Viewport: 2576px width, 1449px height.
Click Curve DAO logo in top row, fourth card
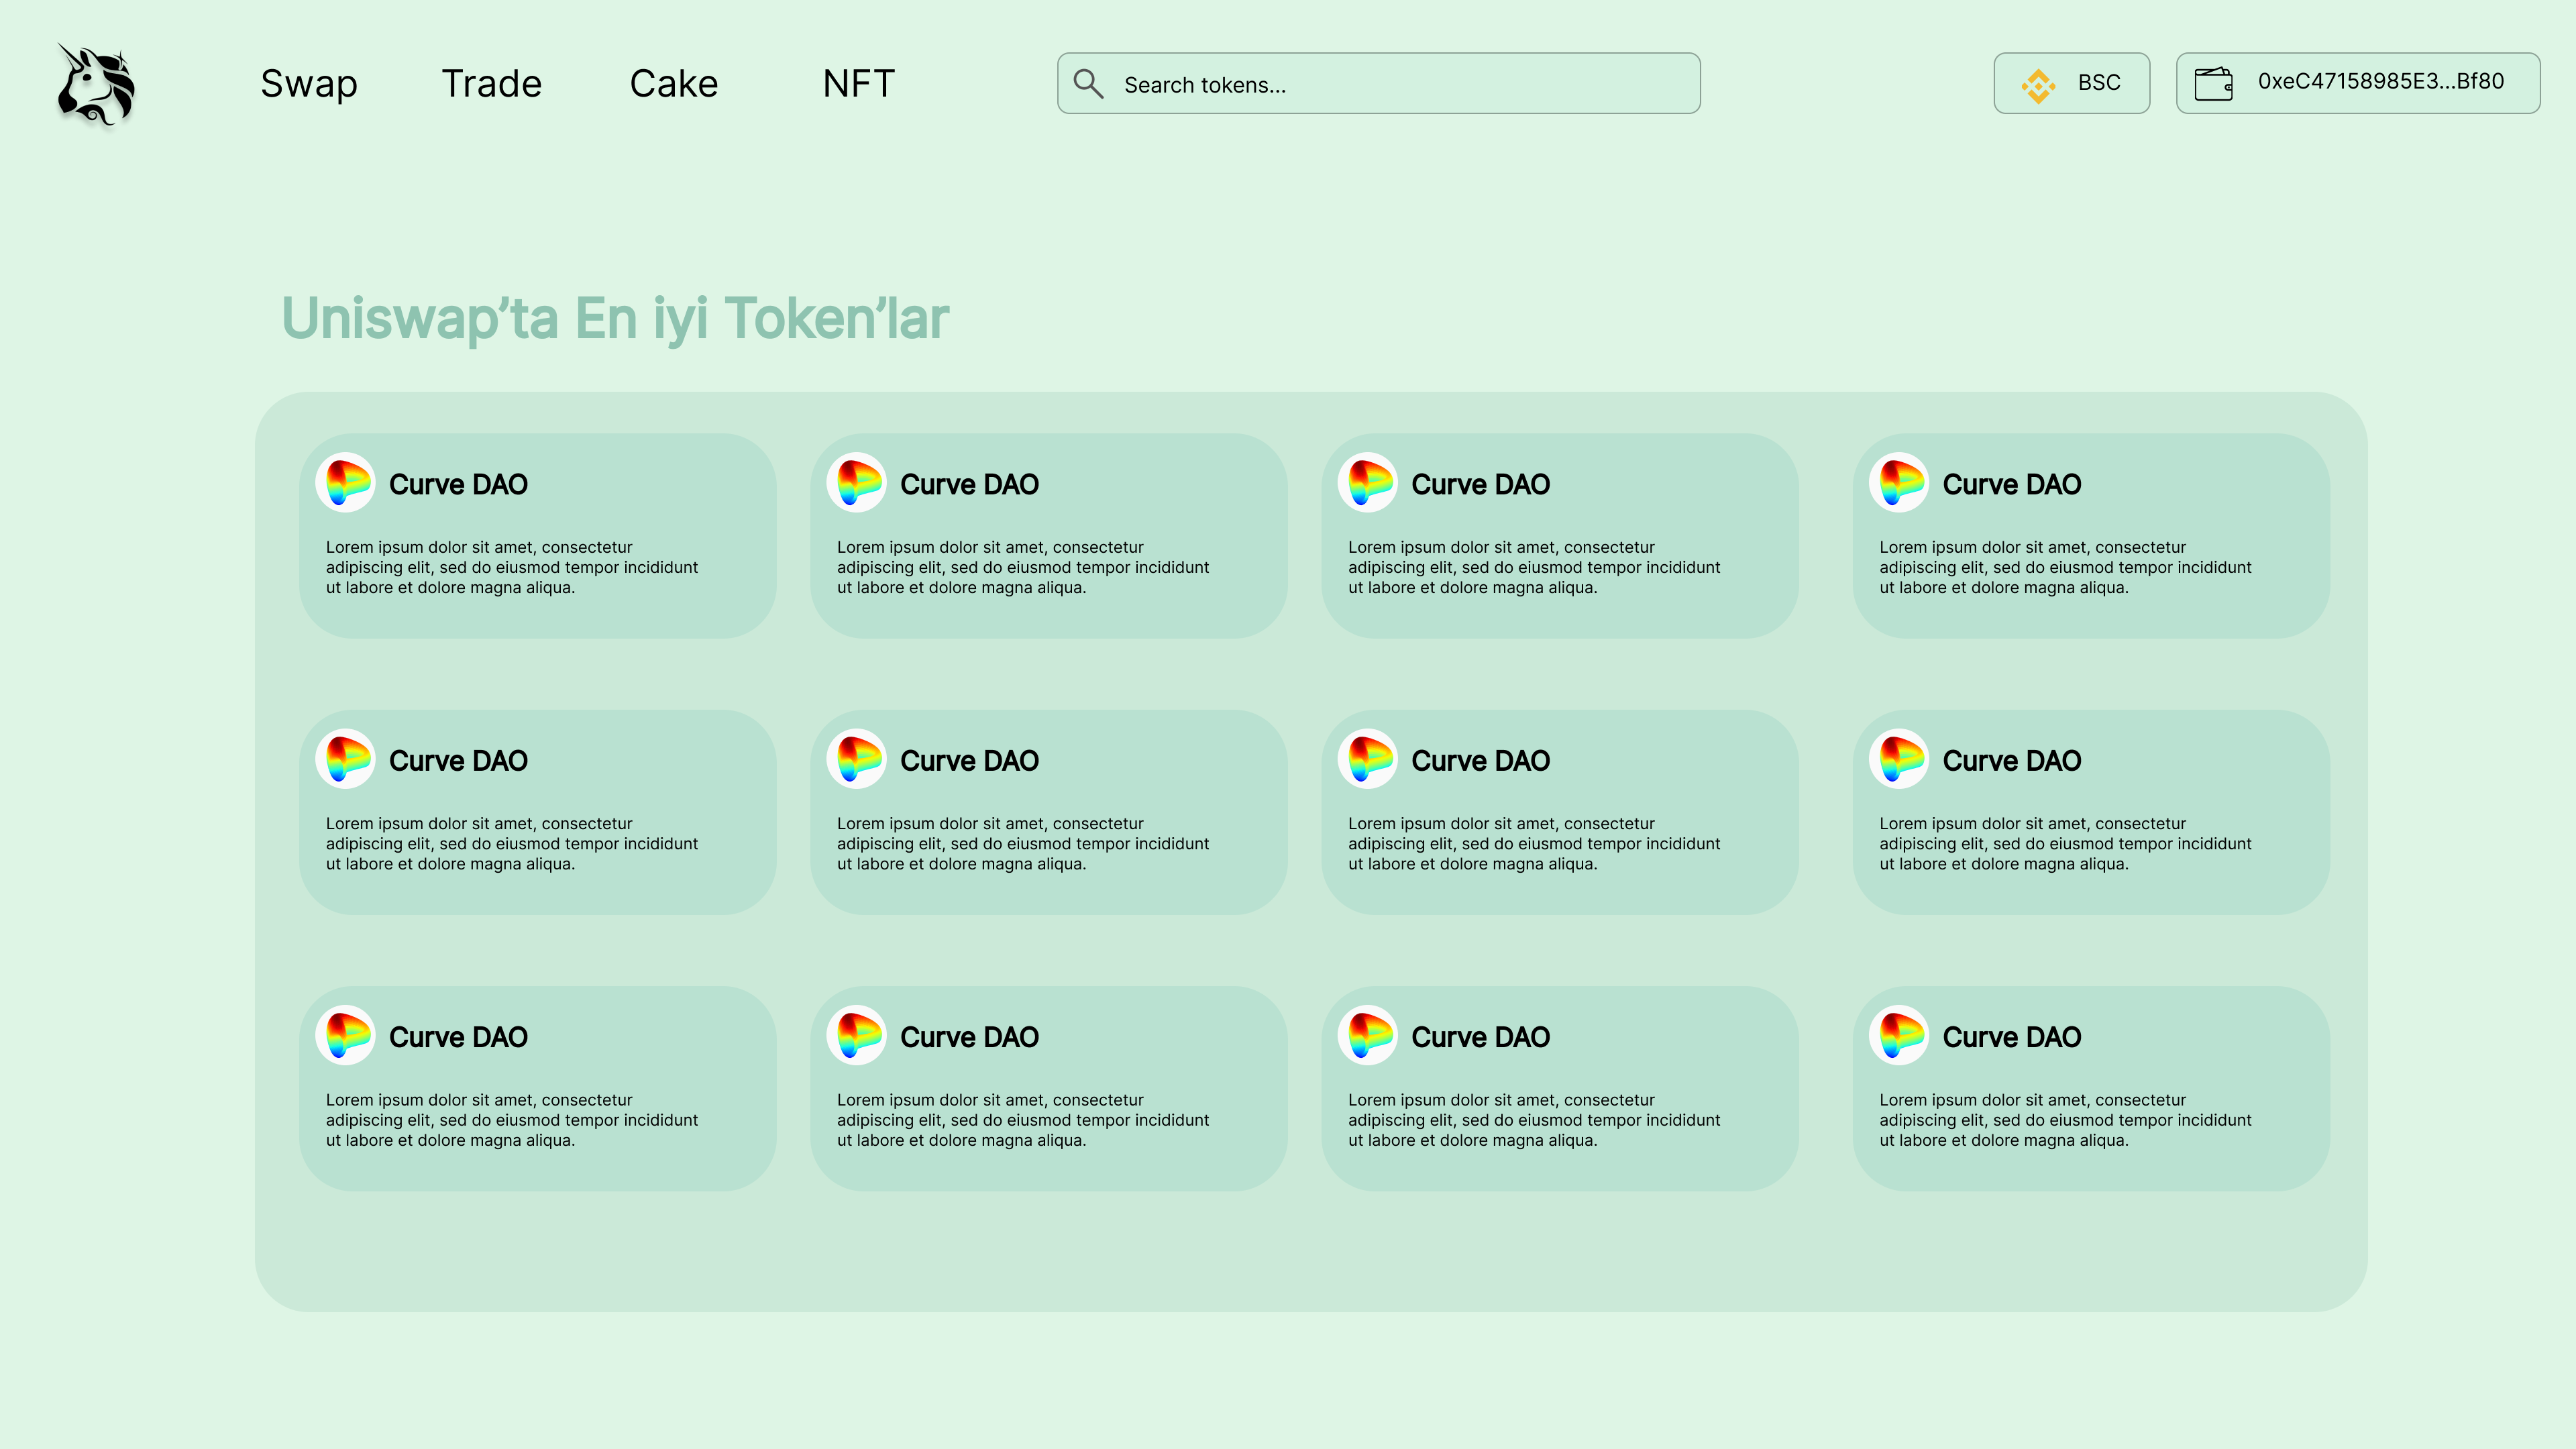1899,483
